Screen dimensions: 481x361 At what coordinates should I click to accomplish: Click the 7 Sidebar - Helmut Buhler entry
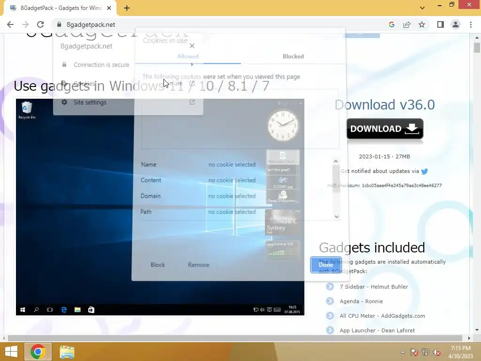[374, 287]
